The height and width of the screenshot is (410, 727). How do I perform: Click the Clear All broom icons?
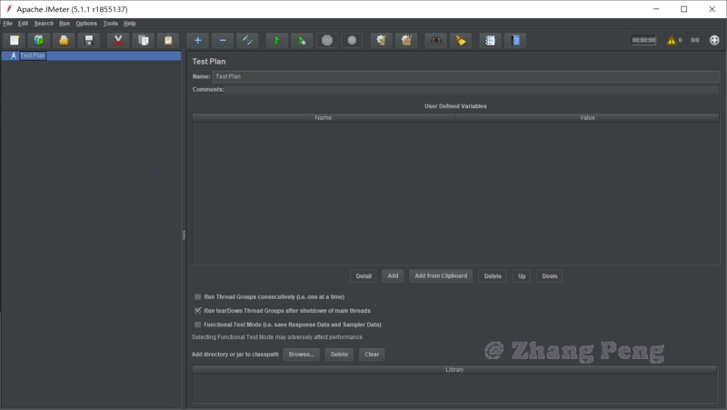coord(406,40)
